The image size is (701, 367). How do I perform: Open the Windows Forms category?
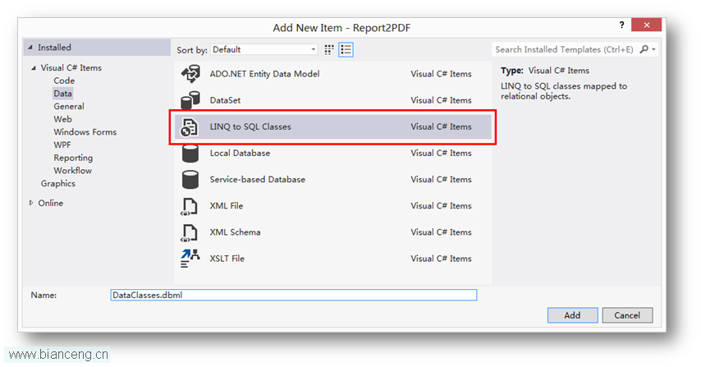coord(85,132)
